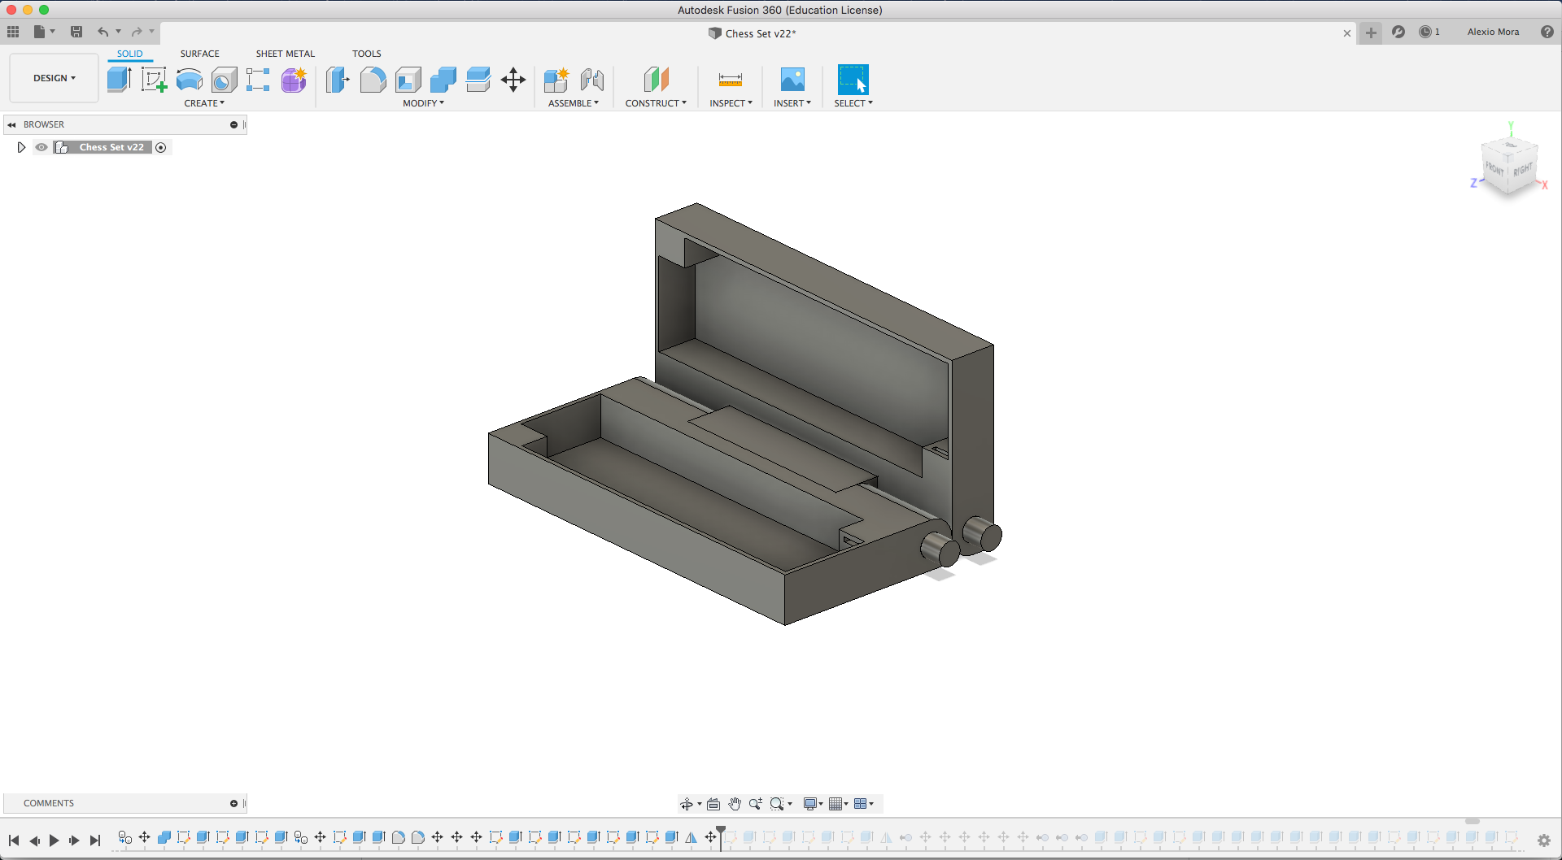Viewport: 1562px width, 860px height.
Task: Open the SELECT dropdown menu
Action: (x=853, y=103)
